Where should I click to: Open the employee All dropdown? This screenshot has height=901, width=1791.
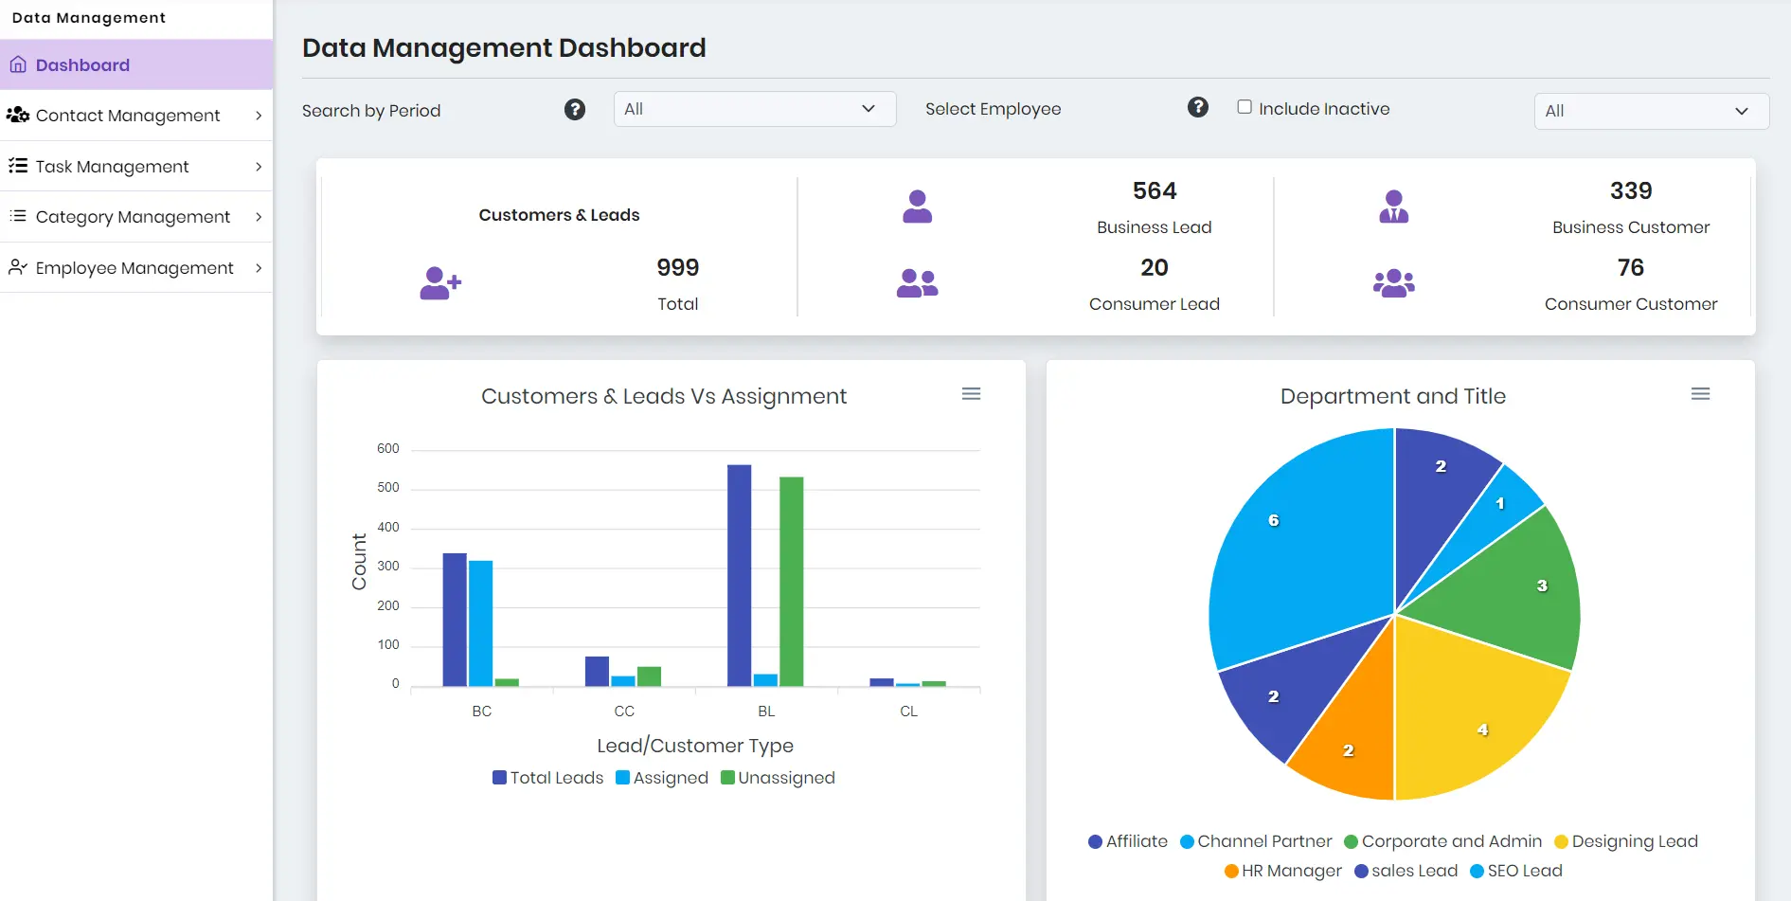[1650, 111]
